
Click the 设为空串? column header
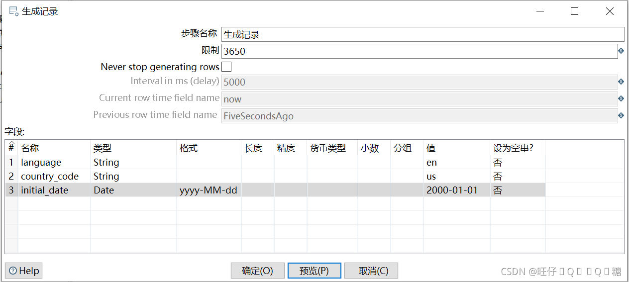(518, 148)
